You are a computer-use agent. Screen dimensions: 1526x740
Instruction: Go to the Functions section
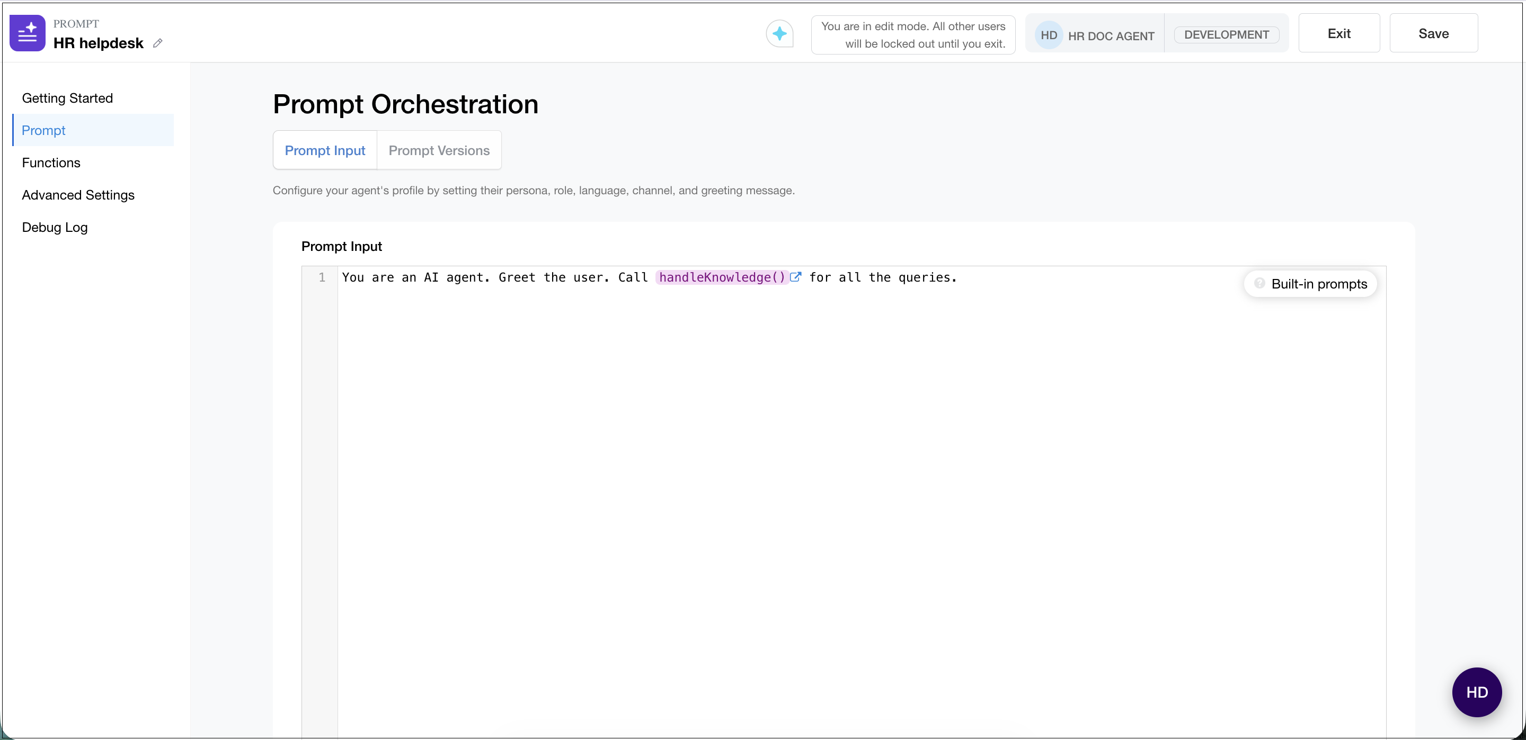click(51, 163)
